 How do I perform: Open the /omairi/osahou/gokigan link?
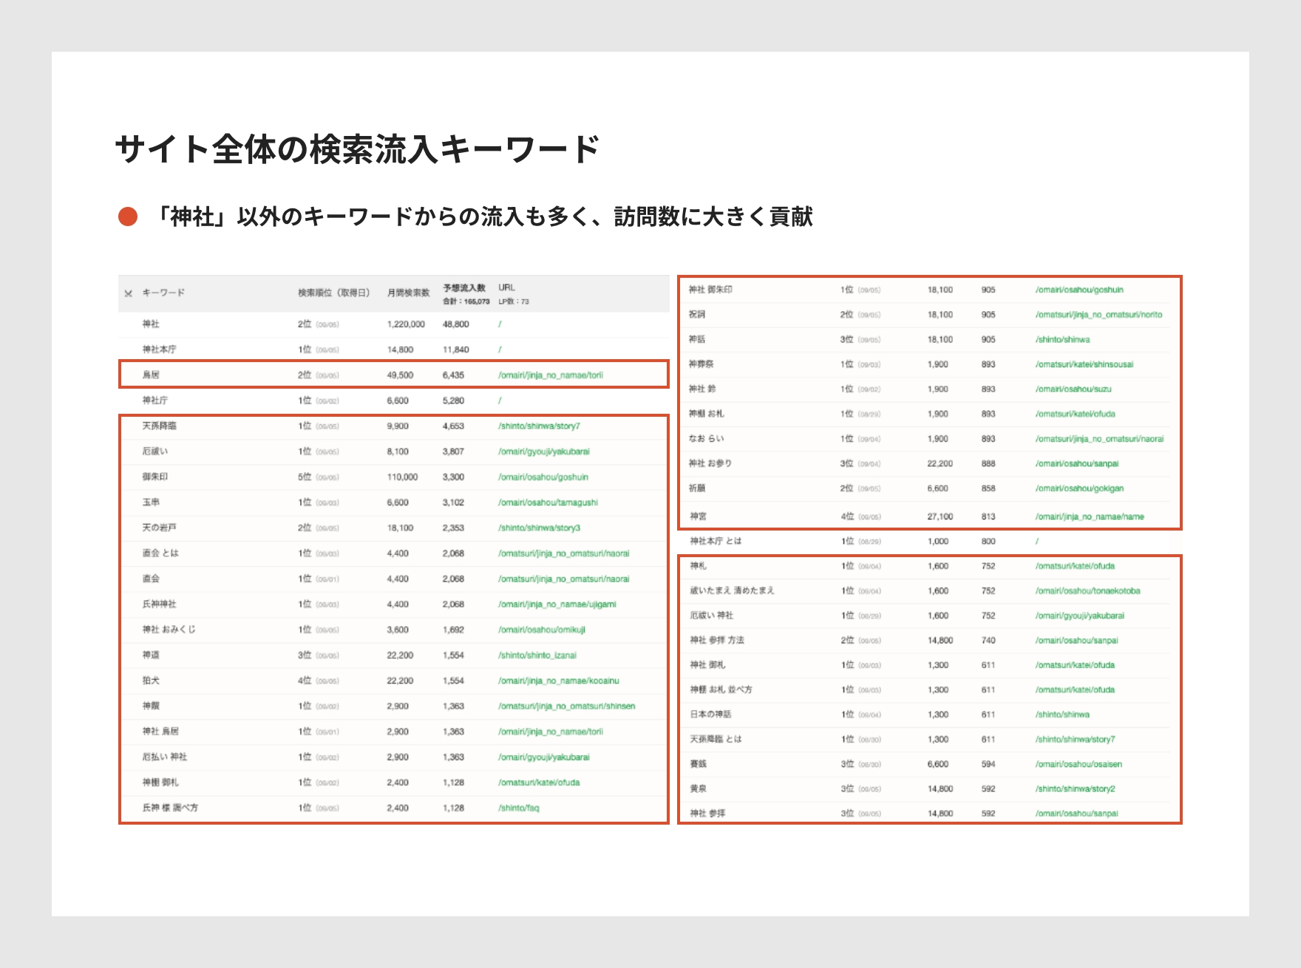coord(1079,488)
